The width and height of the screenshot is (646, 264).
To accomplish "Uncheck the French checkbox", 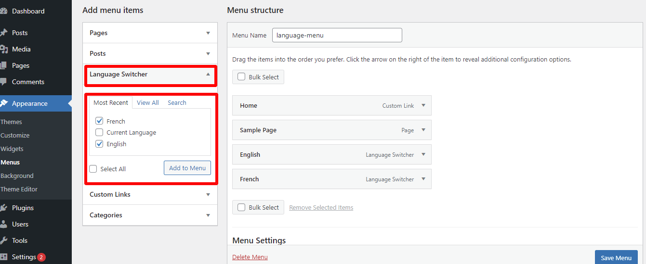I will pos(99,121).
